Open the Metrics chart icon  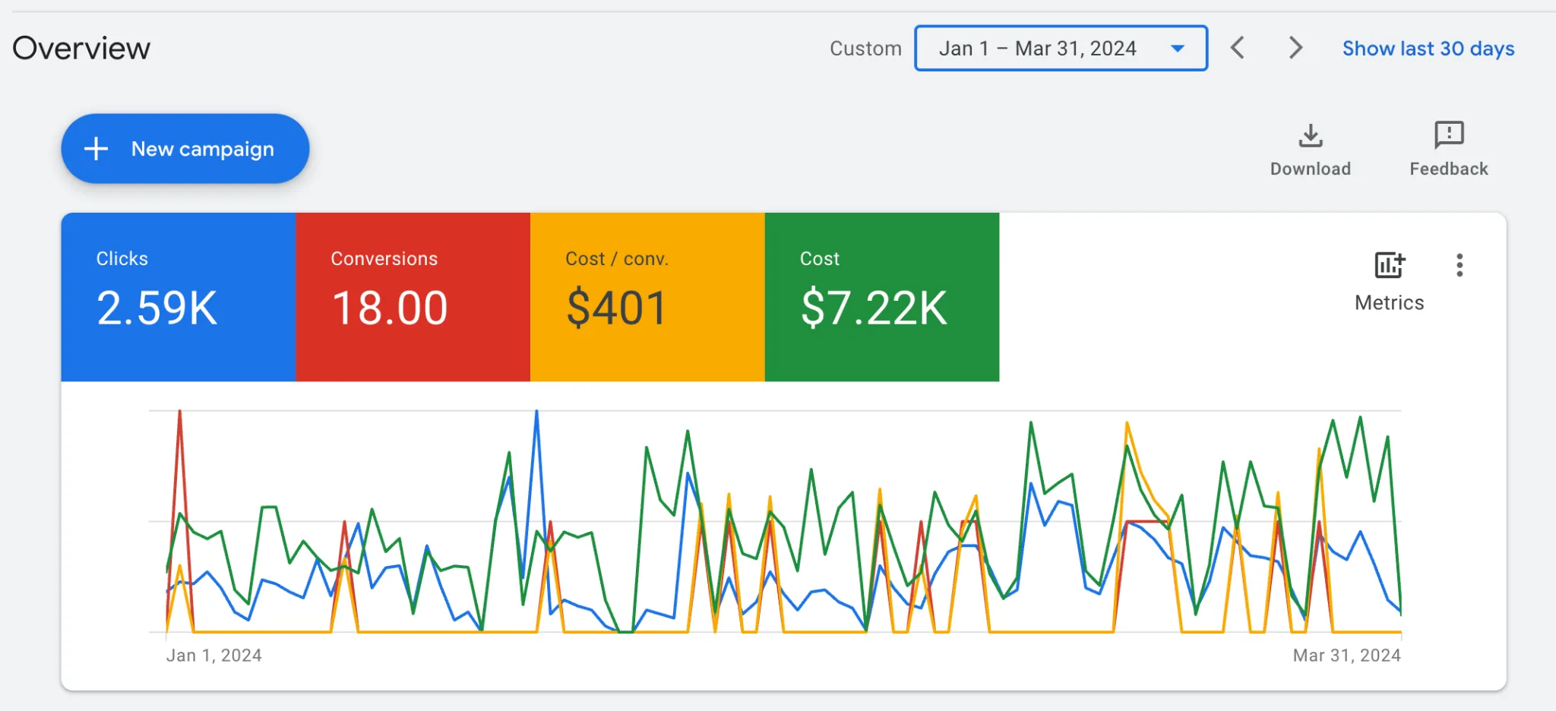[1390, 265]
